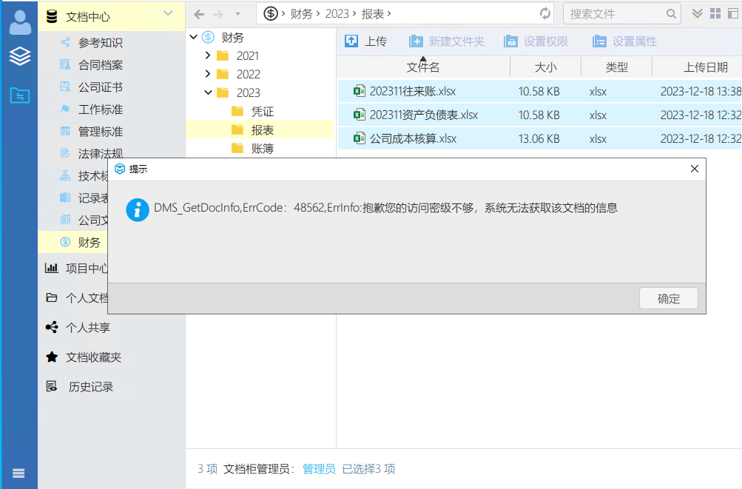Click the user avatar icon in sidebar
Viewport: 742px width, 489px height.
20,21
